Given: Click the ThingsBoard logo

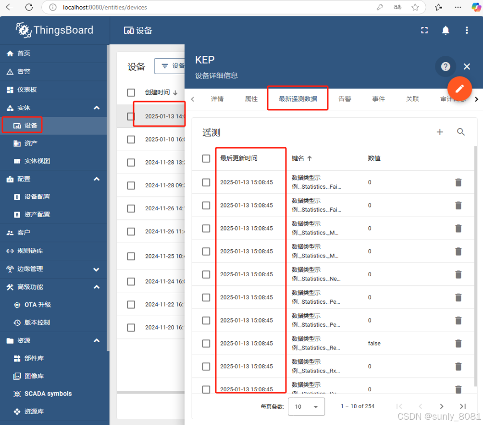Looking at the screenshot, I should pyautogui.click(x=54, y=30).
